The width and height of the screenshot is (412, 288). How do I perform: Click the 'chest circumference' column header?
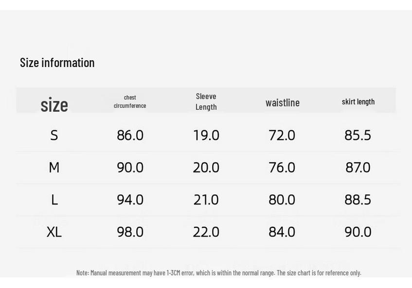click(130, 102)
